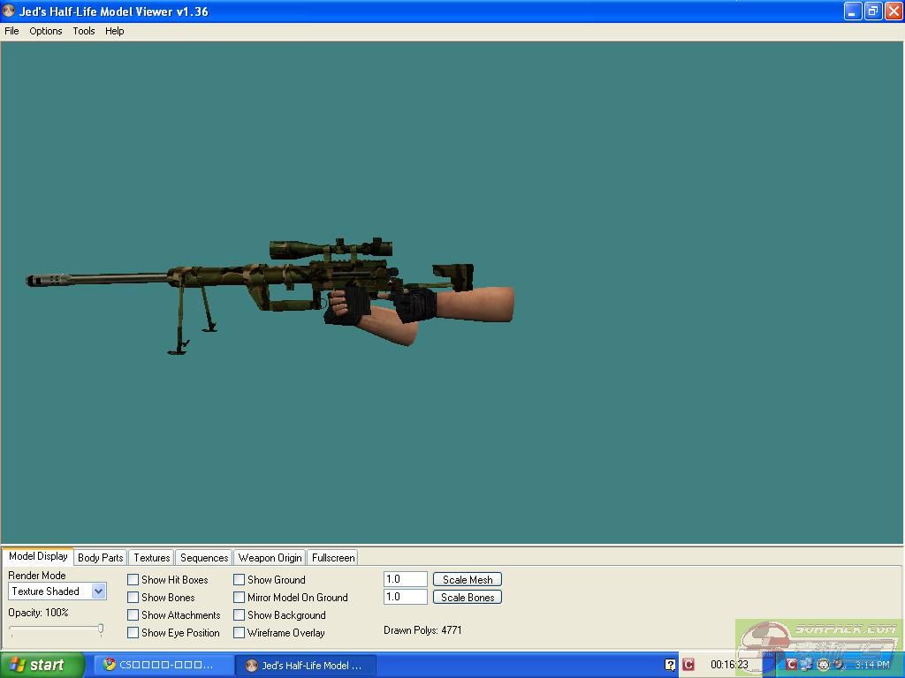The image size is (905, 678).
Task: Go to the Weapon Origin tab
Action: point(270,558)
